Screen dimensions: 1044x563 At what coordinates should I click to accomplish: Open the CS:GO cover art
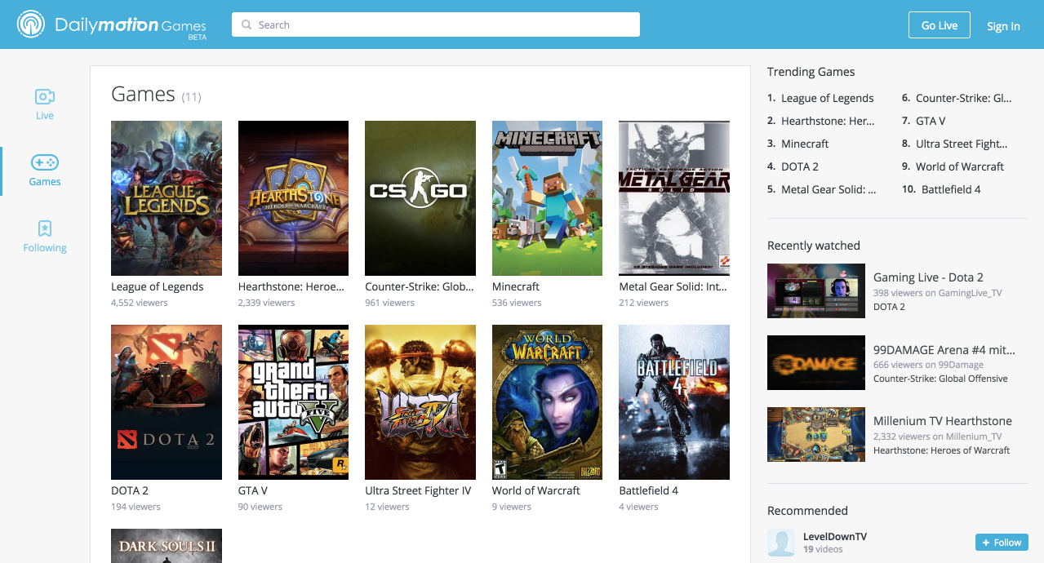pos(420,198)
